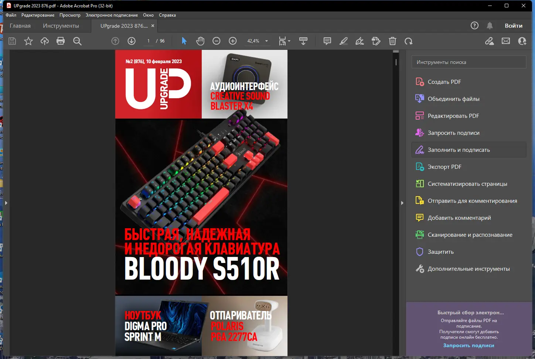Open the edit PDF pencil toolbar icon
535x359 pixels.
tap(376, 41)
